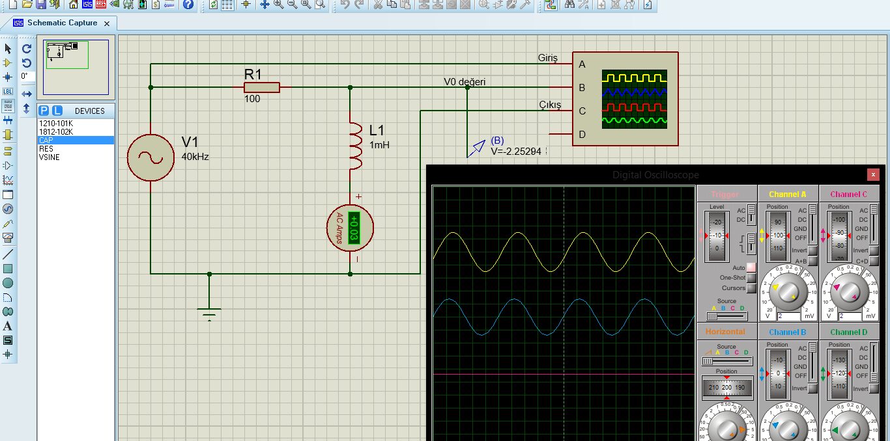Open the ARES PCB layout toolbar icon
The width and height of the screenshot is (890, 441).
[x=101, y=5]
